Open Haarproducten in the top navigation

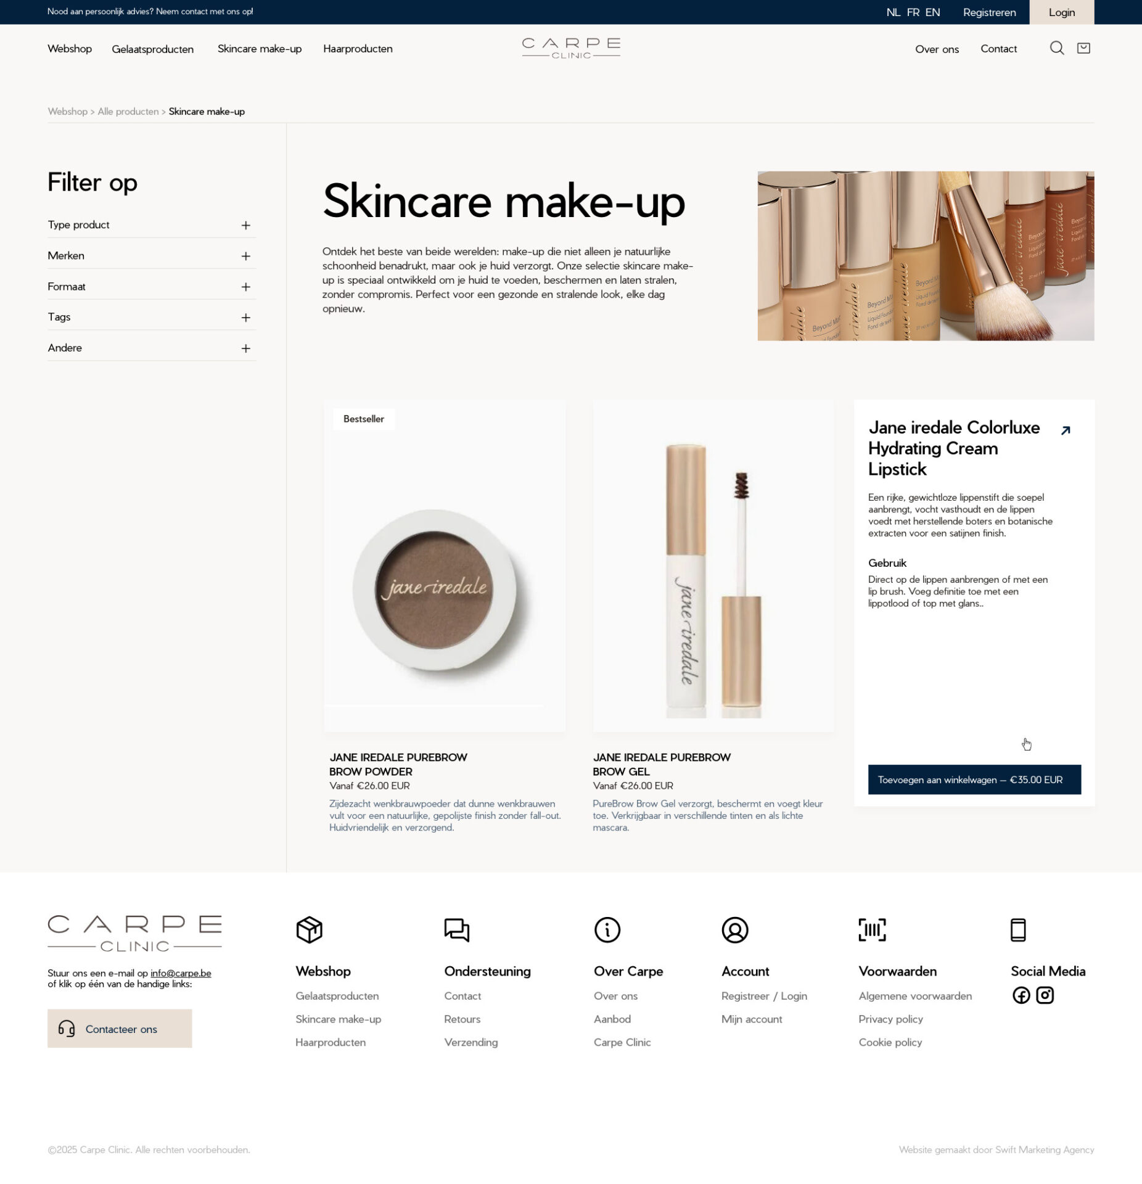[358, 49]
